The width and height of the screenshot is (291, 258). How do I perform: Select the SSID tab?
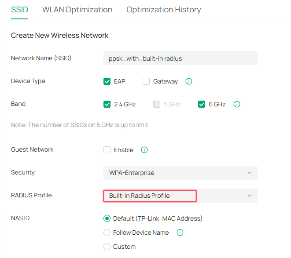point(19,10)
